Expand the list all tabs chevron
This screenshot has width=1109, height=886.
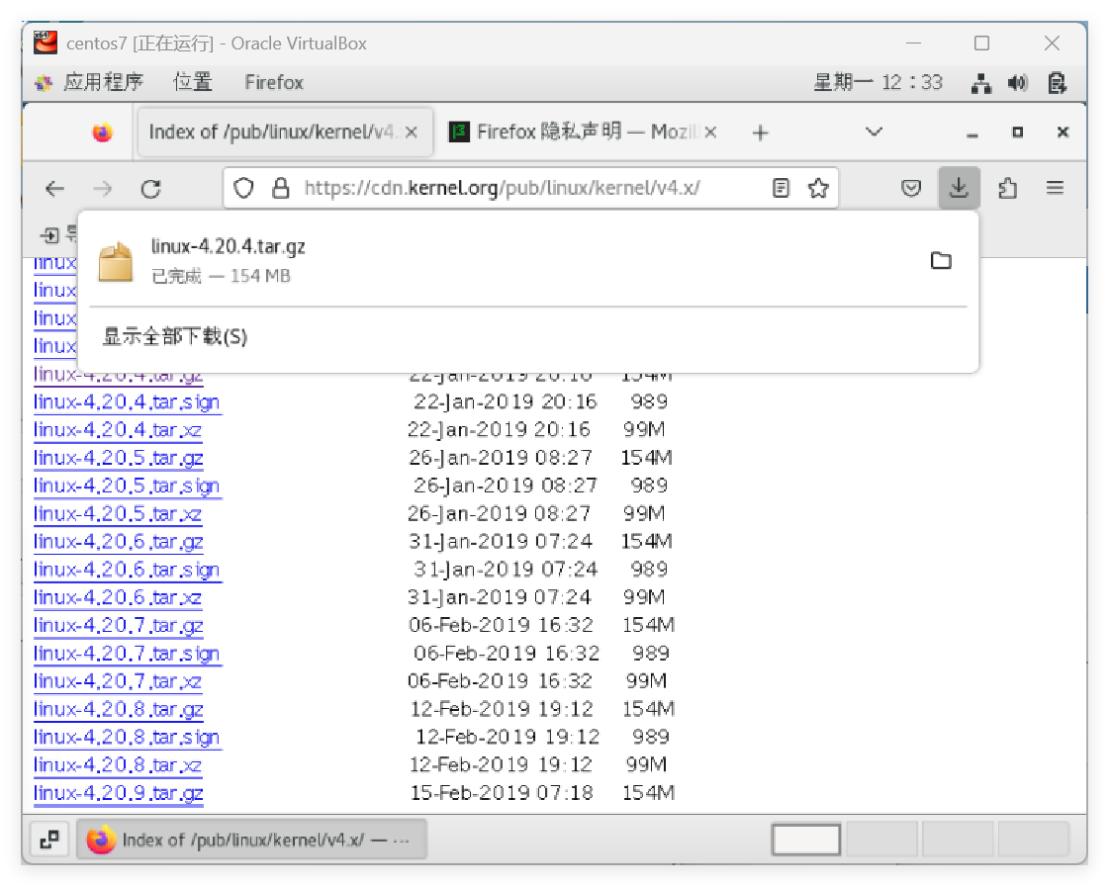click(874, 132)
